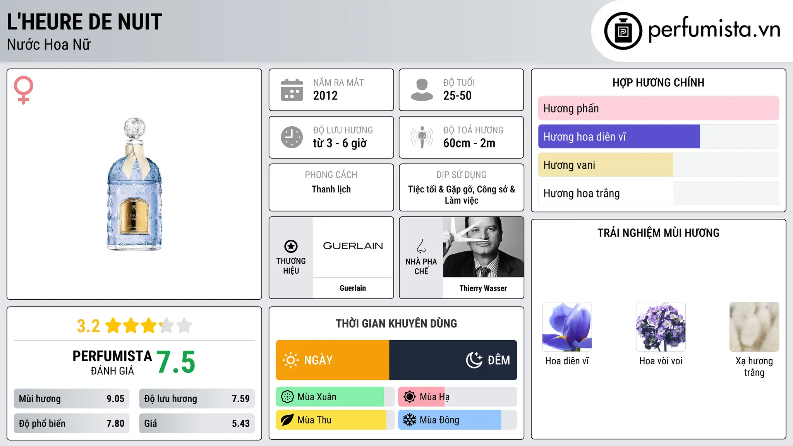Click the dark Đêm time bar
Screen dimensions: 793x446
(453, 360)
